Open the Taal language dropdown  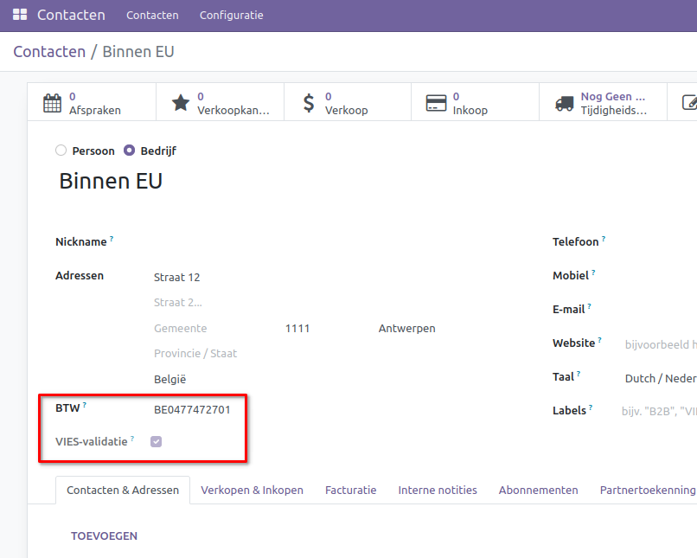coord(659,378)
